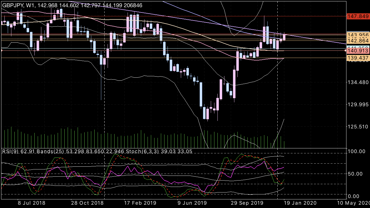Screen dimensions: 370x208
Task: Select the 139.437 price level label
Action: (x=358, y=58)
